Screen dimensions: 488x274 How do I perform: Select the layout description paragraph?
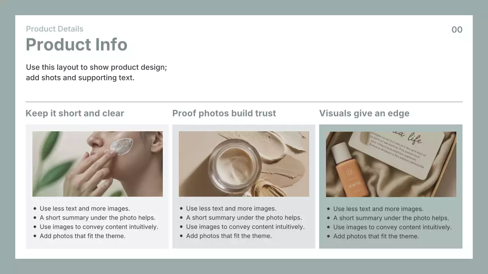pyautogui.click(x=96, y=72)
